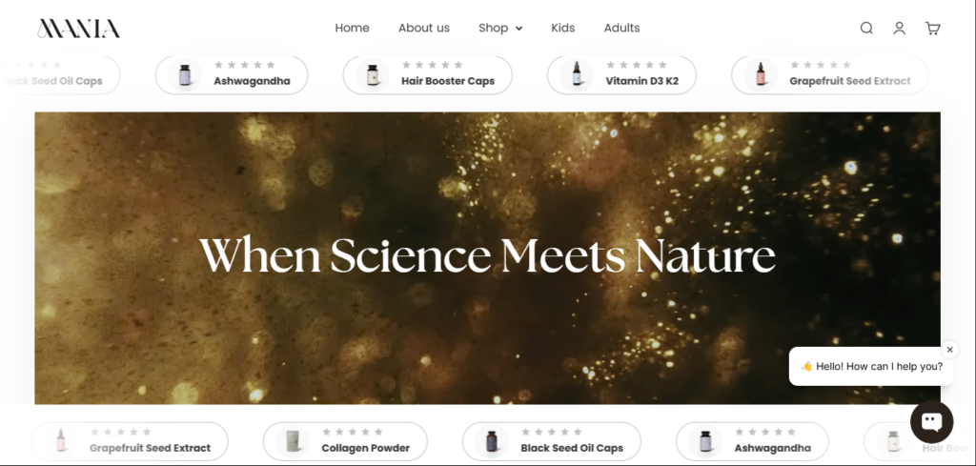
Task: Open the search magnifier icon
Action: 866,28
